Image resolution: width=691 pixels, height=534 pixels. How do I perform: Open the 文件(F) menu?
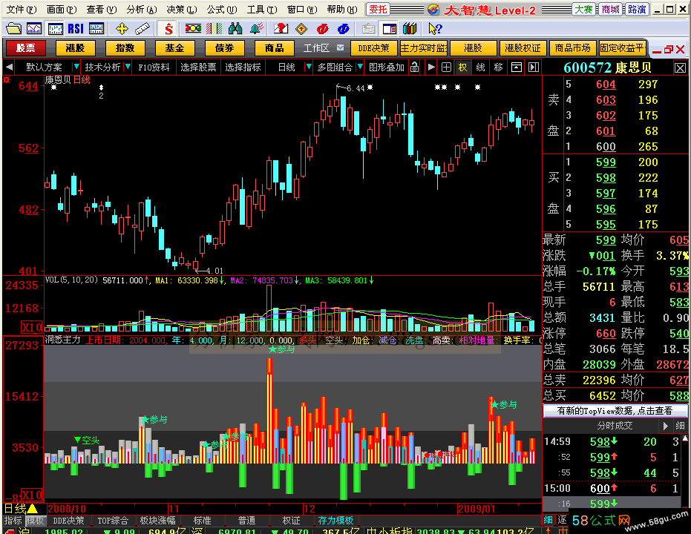tap(22, 9)
